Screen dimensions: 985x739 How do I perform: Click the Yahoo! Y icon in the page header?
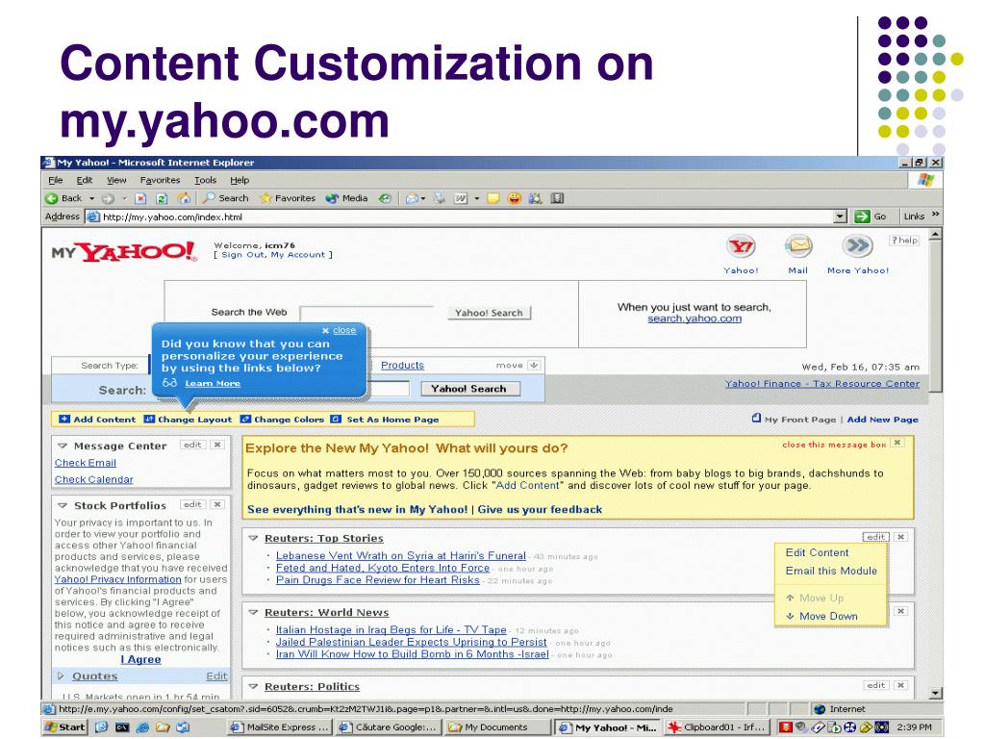click(741, 245)
